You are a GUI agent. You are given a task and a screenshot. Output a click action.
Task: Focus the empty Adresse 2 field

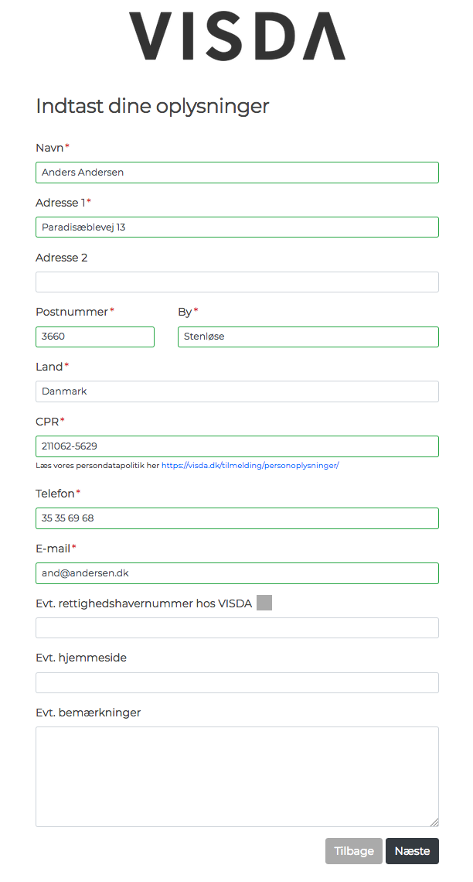pyautogui.click(x=237, y=282)
